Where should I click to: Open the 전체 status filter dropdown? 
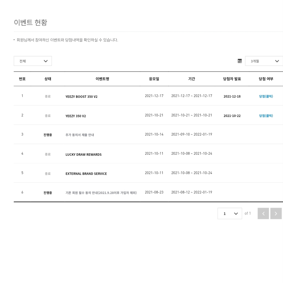click(x=33, y=61)
